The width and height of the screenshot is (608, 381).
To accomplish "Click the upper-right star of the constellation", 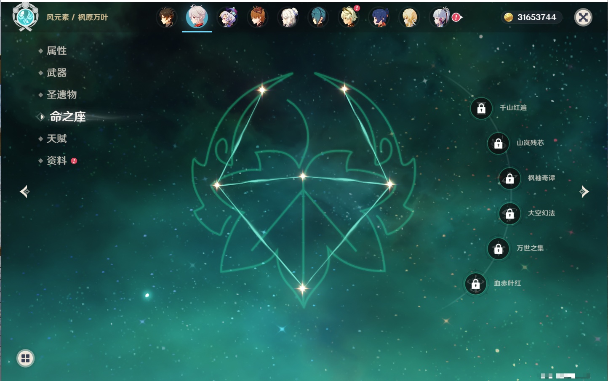I will click(x=344, y=88).
